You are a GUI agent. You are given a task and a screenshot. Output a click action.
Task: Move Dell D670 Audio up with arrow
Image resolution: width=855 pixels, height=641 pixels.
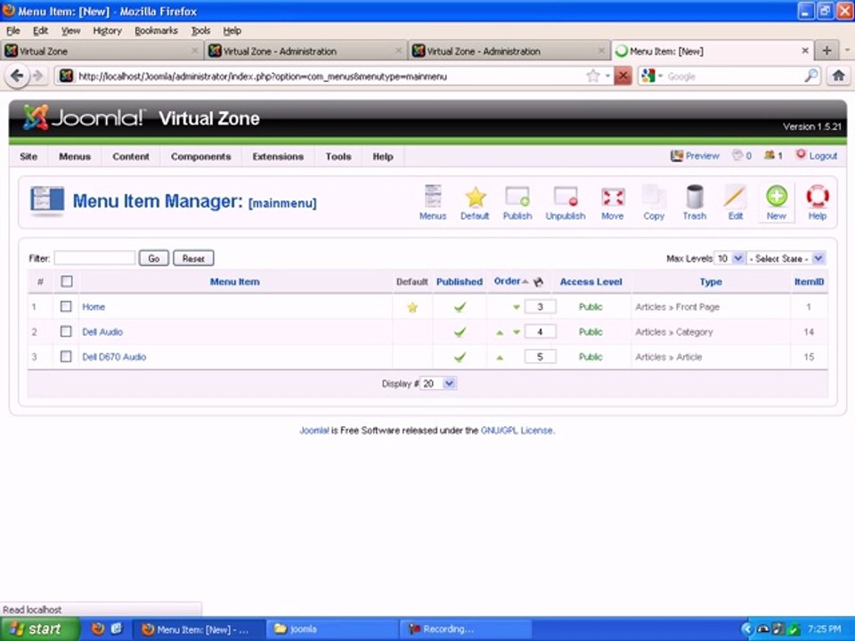coord(500,358)
